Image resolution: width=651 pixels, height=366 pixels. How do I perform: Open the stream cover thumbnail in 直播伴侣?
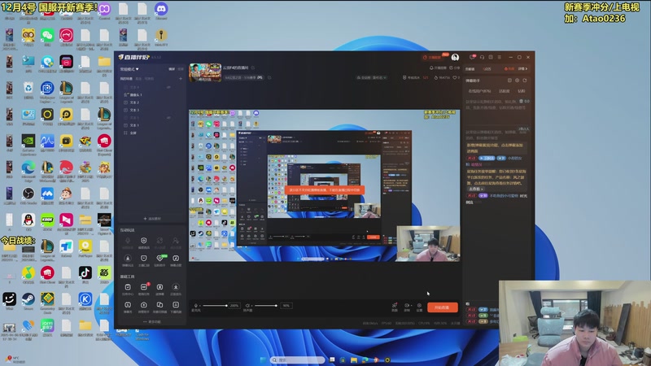coord(205,72)
